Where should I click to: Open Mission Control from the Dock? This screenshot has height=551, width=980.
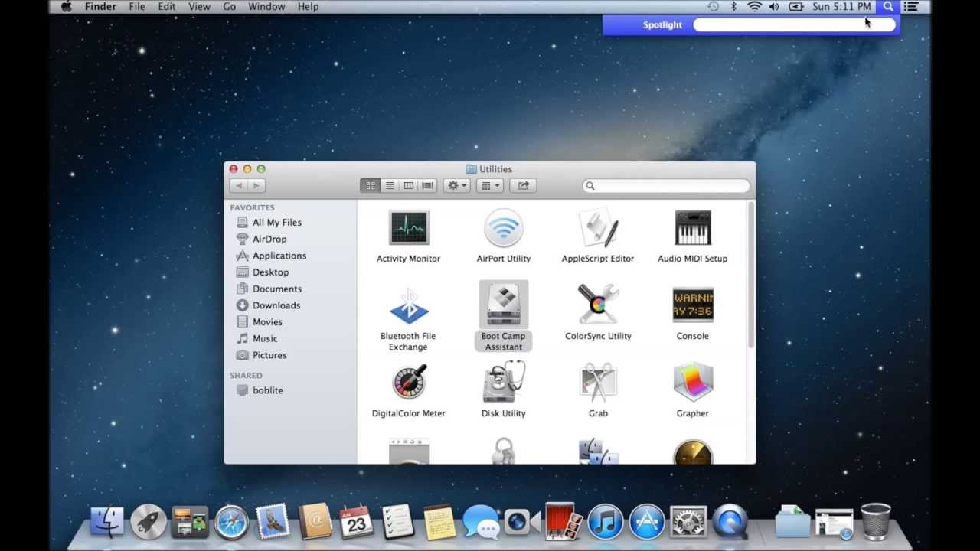(x=190, y=522)
